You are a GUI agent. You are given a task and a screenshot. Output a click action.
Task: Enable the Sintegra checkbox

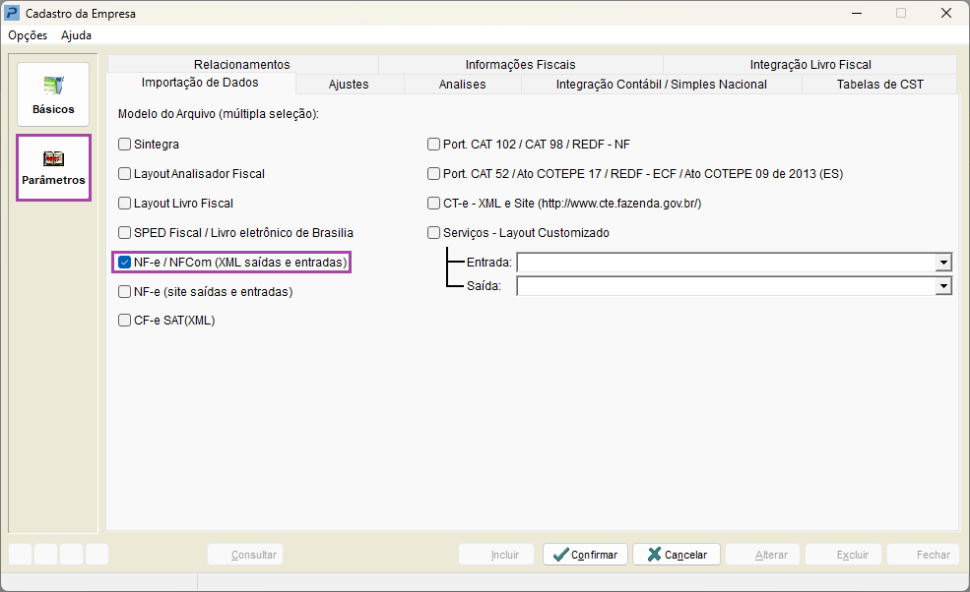125,145
